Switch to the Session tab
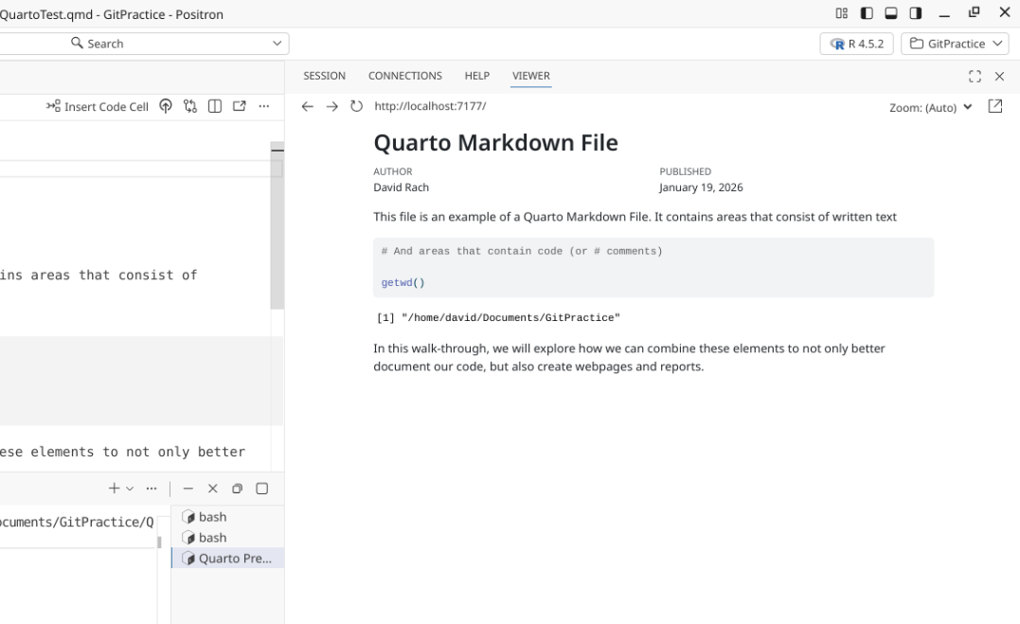 (x=324, y=76)
